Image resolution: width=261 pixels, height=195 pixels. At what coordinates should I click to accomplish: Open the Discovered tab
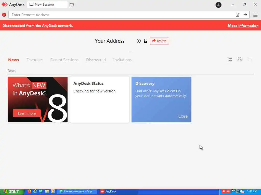pyautogui.click(x=96, y=60)
